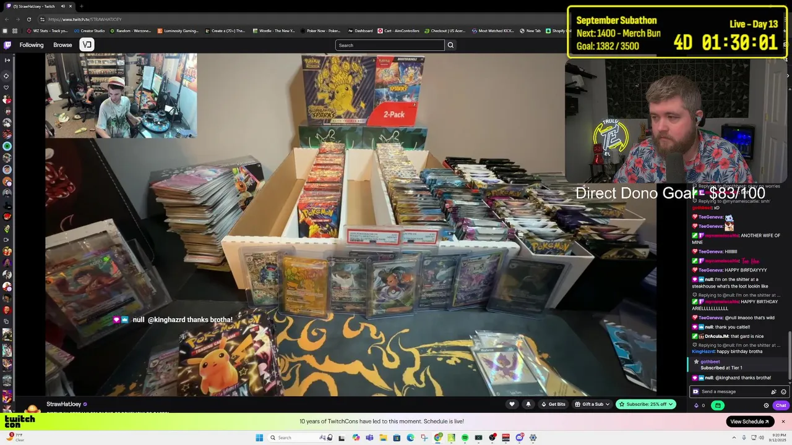Expand the left channel sidebar
The height and width of the screenshot is (445, 792).
coord(7,60)
